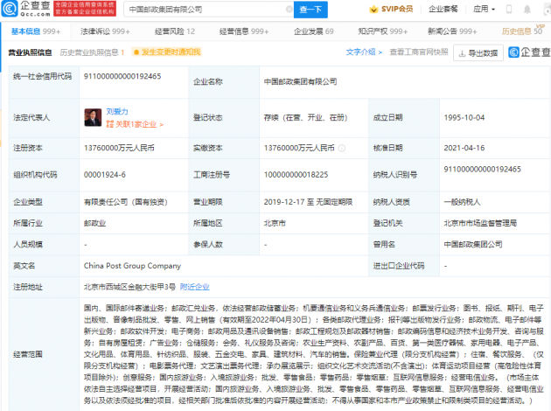The width and height of the screenshot is (551, 411).
Task: Select status 存续(在营、开业、在册)
Action: point(306,118)
